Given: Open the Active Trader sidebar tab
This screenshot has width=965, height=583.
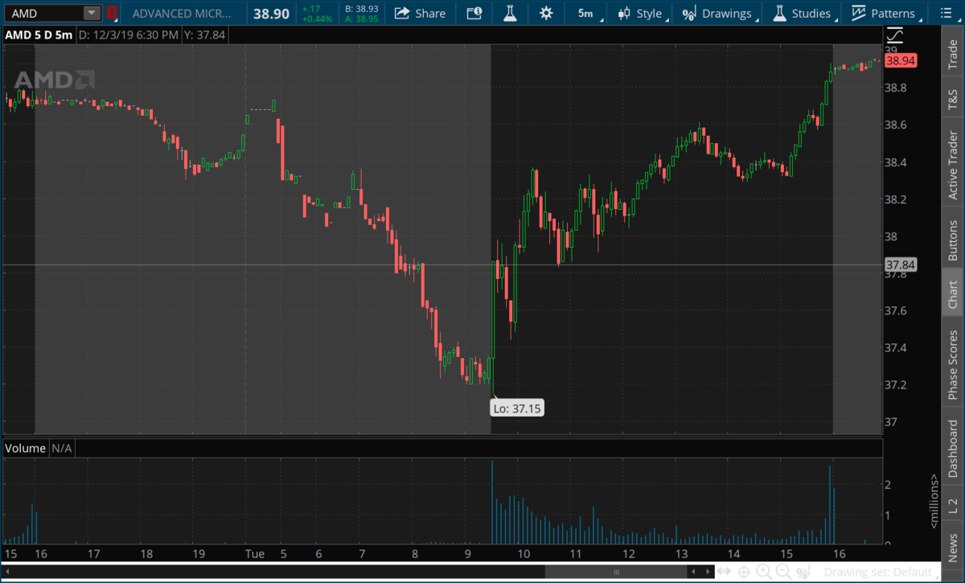Looking at the screenshot, I should 953,166.
